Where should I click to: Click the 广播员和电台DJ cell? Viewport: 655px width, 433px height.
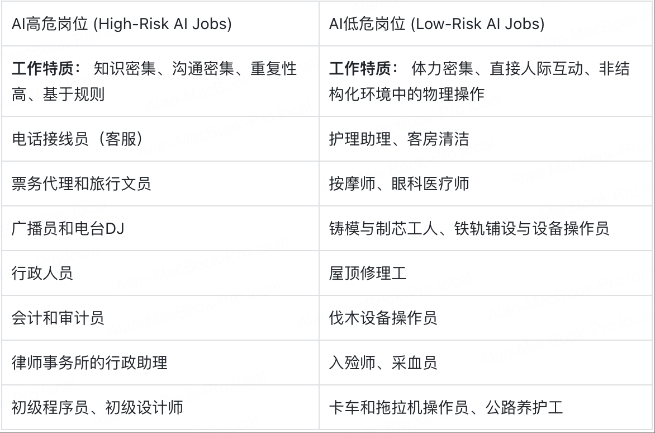pyautogui.click(x=160, y=228)
